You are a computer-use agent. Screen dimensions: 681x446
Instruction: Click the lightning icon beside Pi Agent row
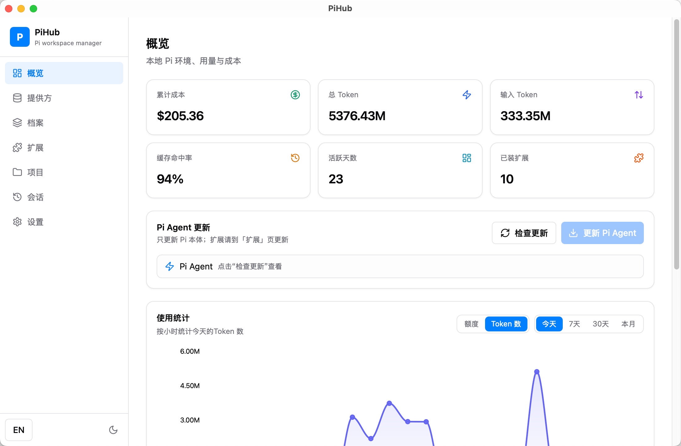170,266
